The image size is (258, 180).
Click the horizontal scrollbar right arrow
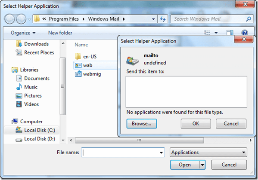click(x=251, y=140)
